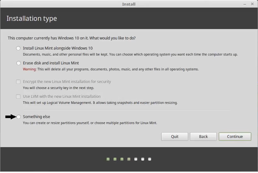
Task: Click the red Warning text about deleting files
Action: (x=111, y=69)
